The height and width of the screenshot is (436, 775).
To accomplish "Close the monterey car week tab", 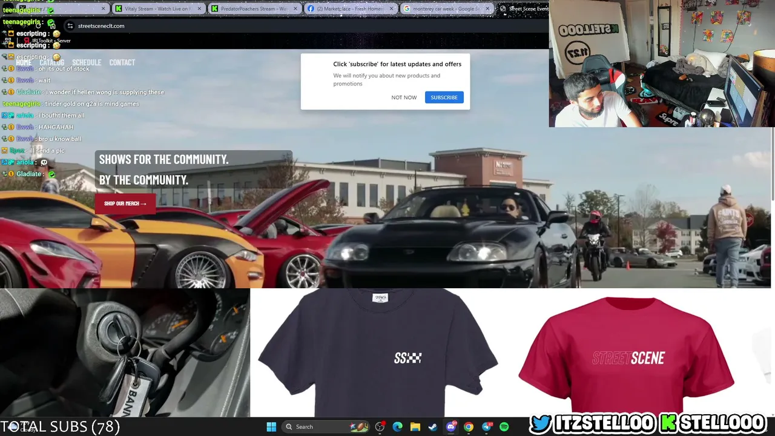I will pyautogui.click(x=487, y=8).
